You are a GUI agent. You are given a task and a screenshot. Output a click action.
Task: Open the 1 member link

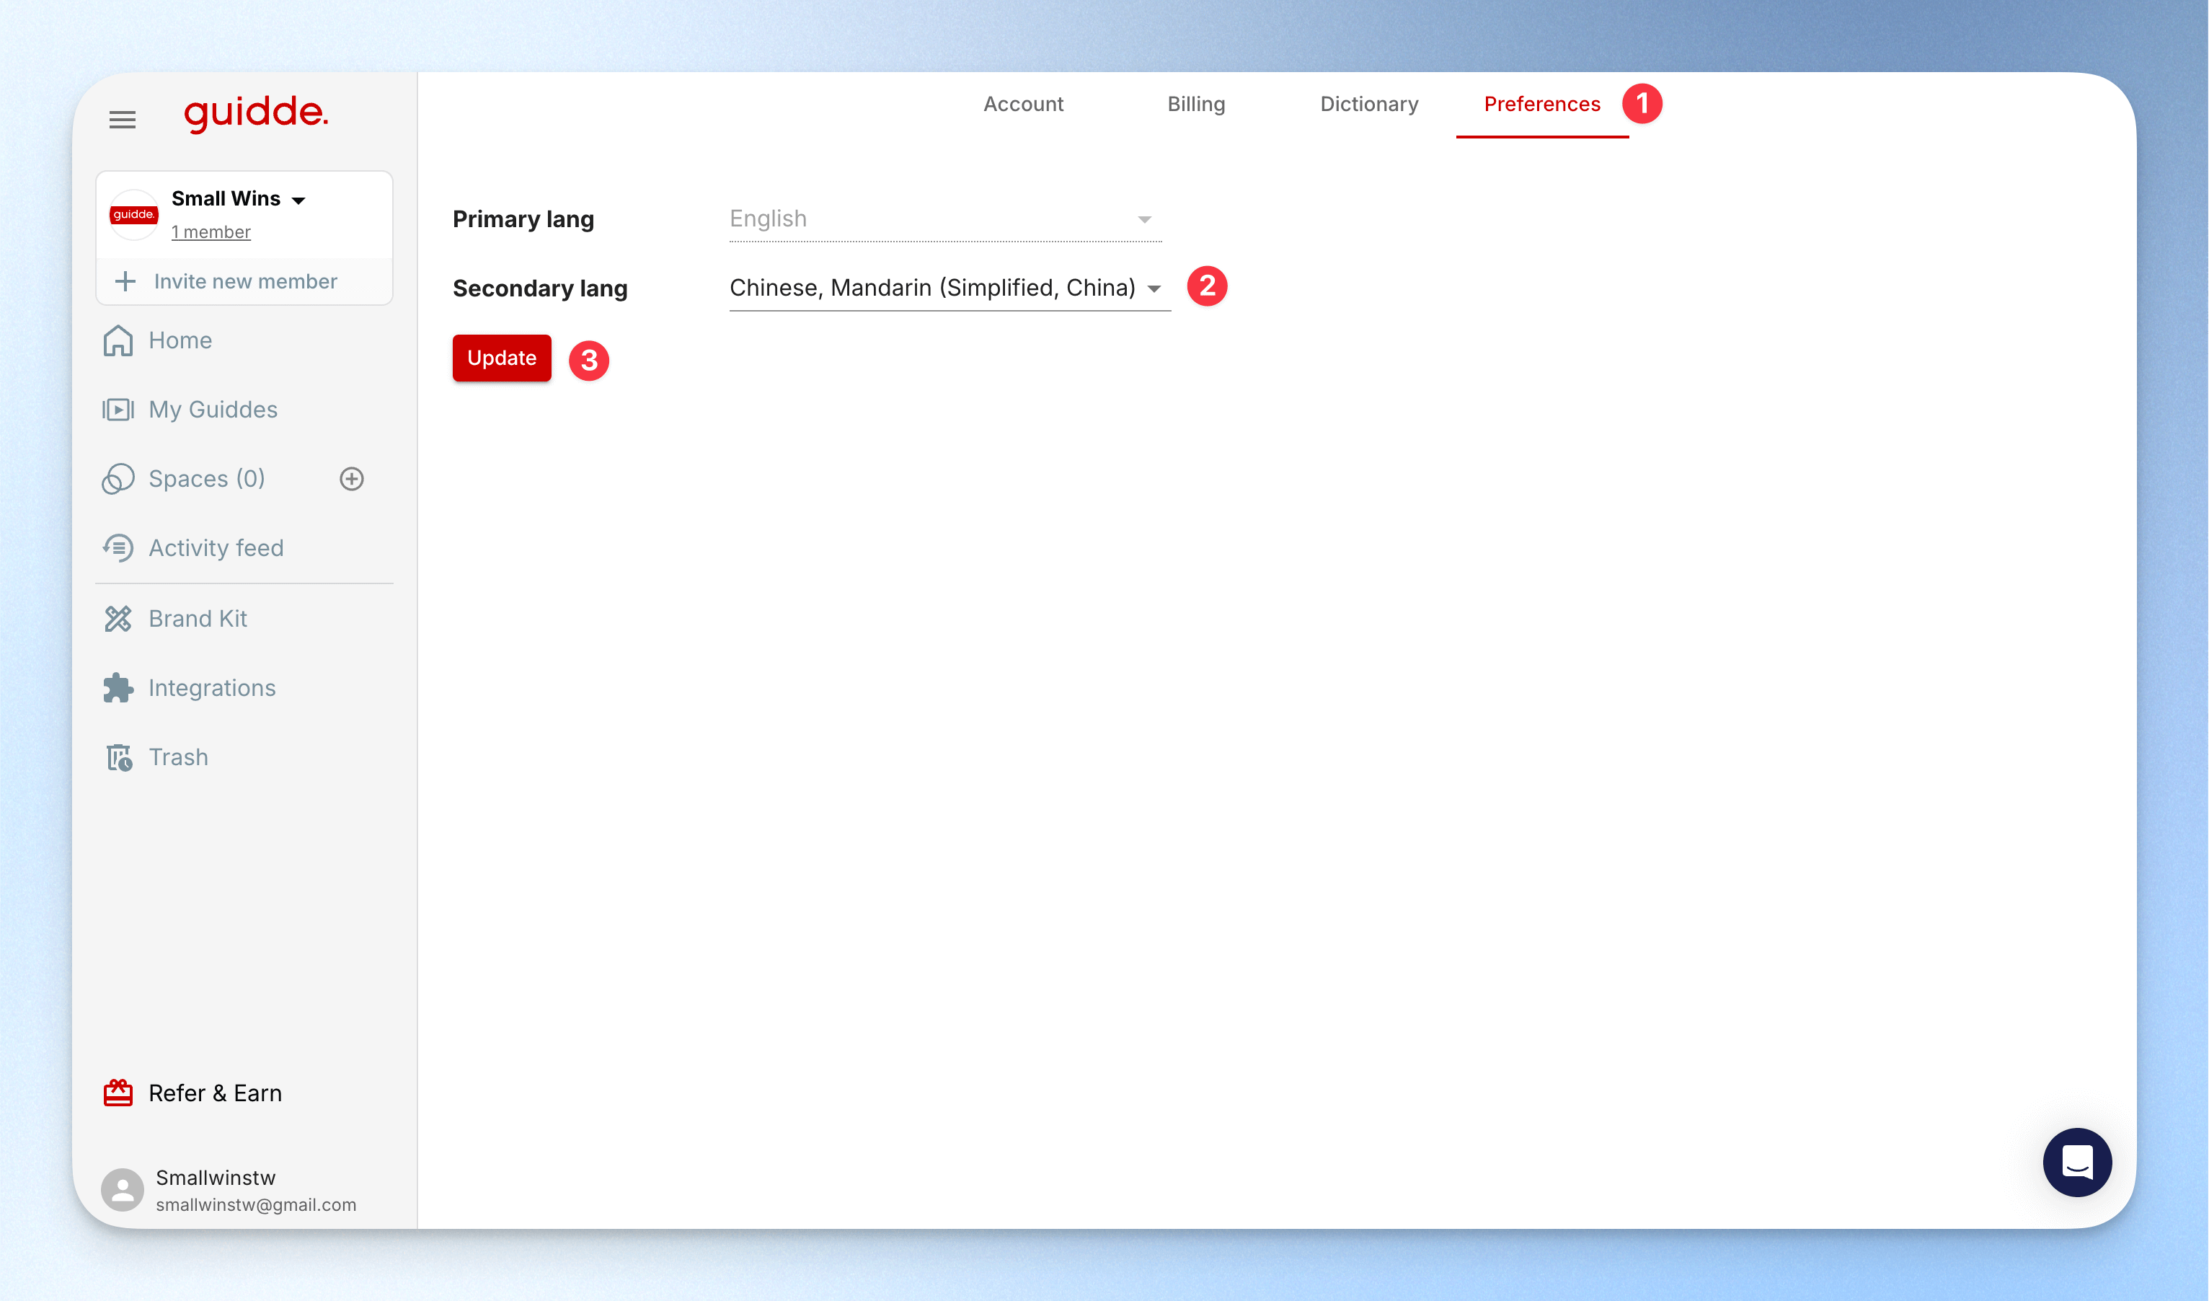click(x=211, y=232)
